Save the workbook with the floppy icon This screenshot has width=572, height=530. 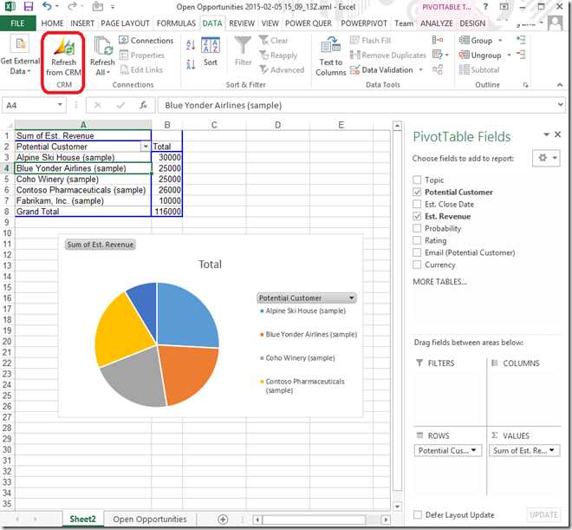point(28,6)
